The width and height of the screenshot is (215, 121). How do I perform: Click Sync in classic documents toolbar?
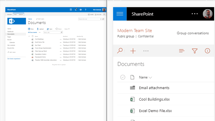(x=49, y=29)
